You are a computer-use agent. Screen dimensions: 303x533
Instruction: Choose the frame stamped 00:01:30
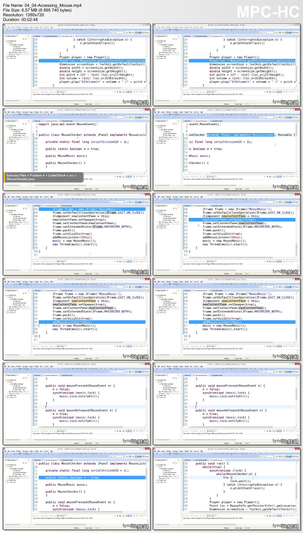pyautogui.click(x=77, y=319)
